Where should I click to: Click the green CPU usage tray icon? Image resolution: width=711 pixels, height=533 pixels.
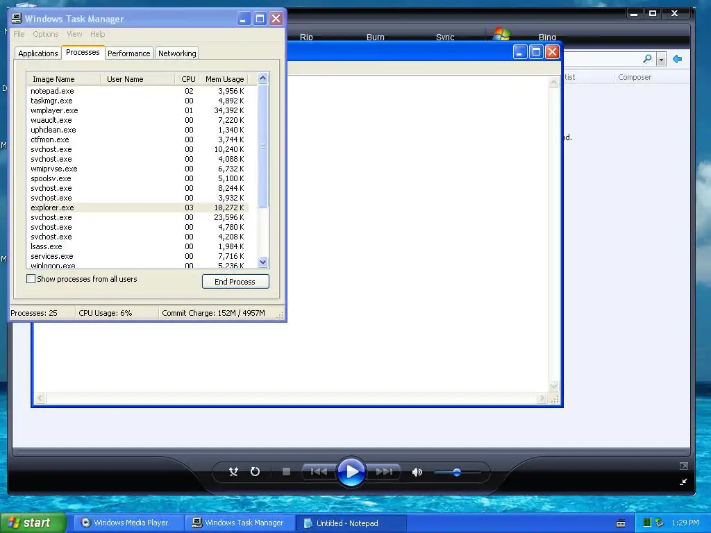pos(647,523)
